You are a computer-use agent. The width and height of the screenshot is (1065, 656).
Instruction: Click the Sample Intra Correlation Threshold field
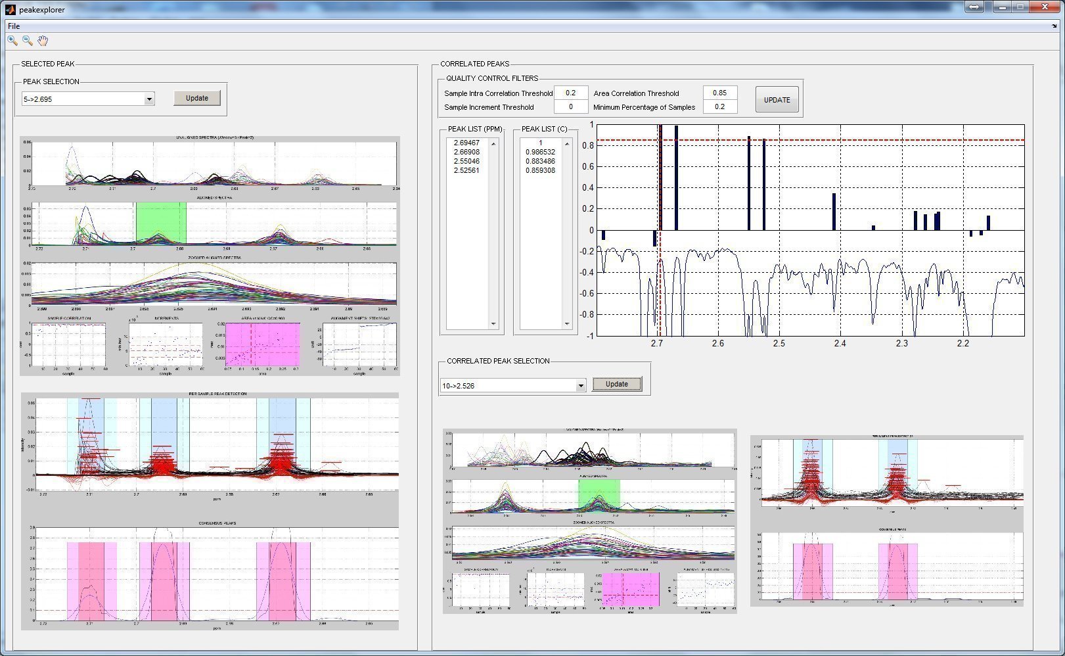coord(570,93)
